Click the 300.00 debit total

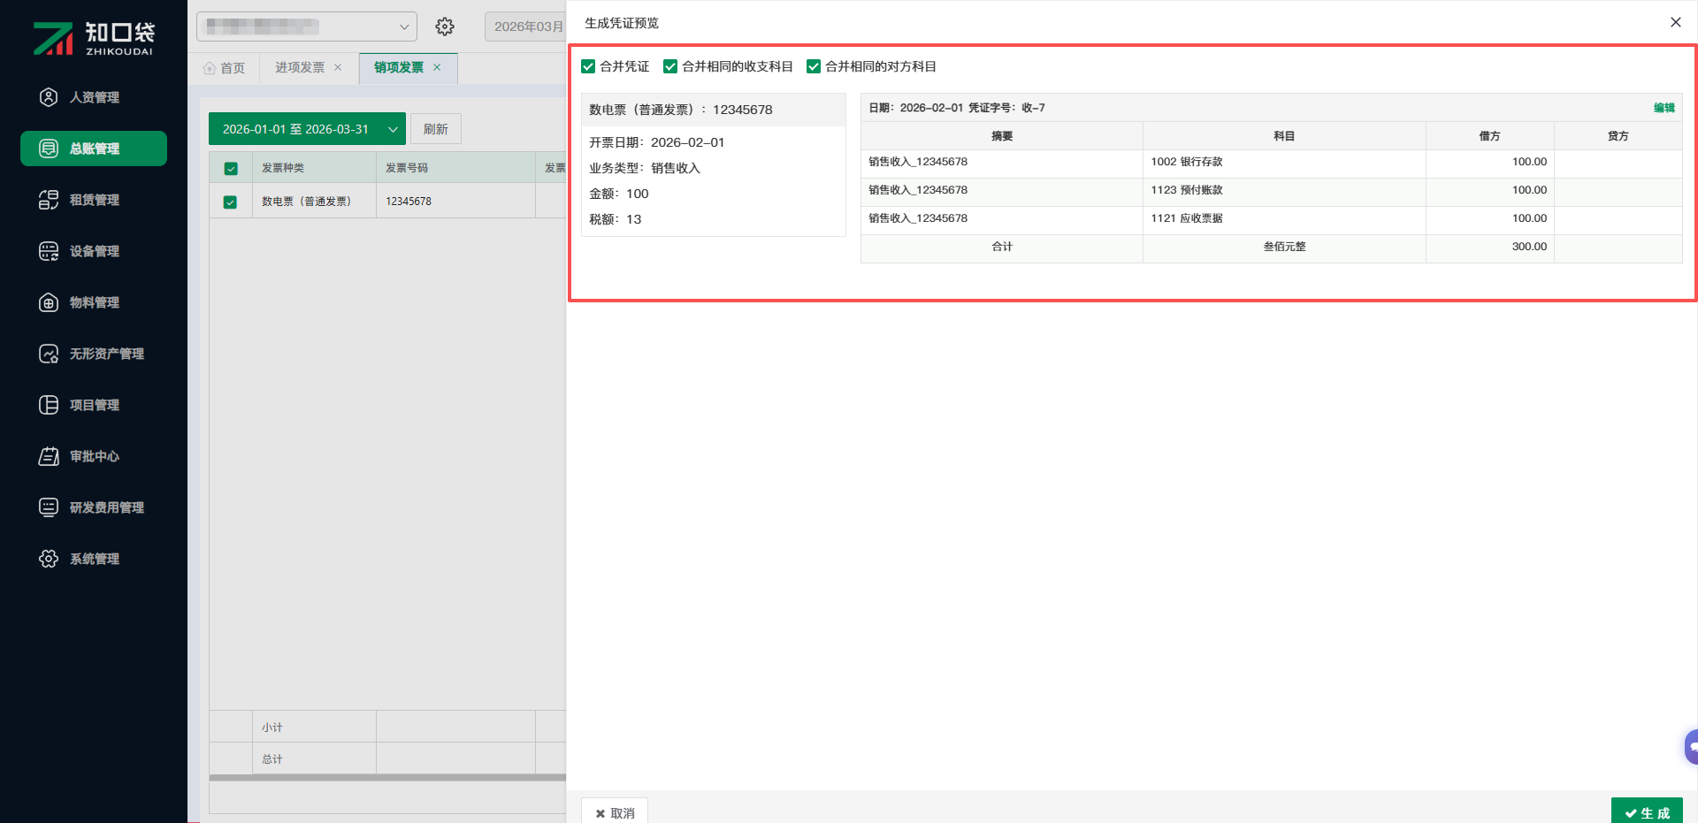tap(1529, 247)
